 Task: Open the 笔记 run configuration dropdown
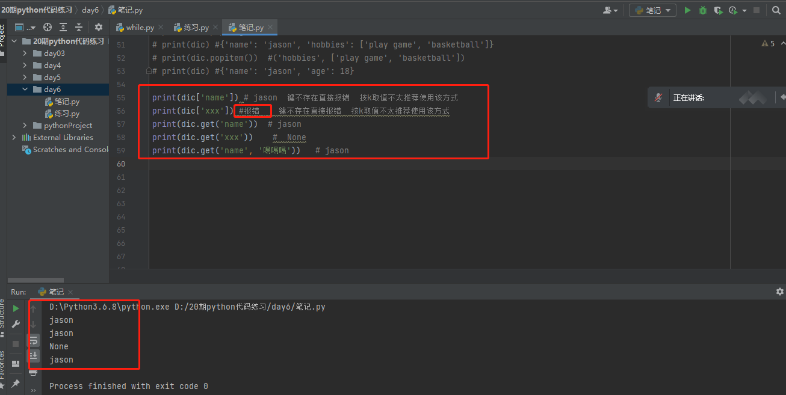click(x=653, y=10)
